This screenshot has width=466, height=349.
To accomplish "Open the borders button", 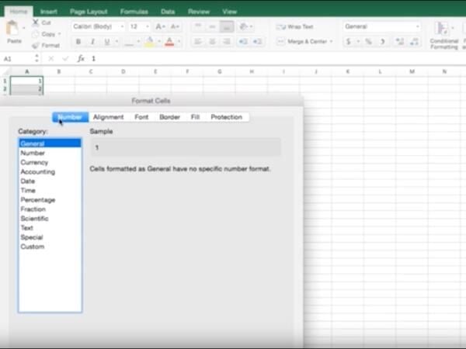I will click(x=129, y=42).
